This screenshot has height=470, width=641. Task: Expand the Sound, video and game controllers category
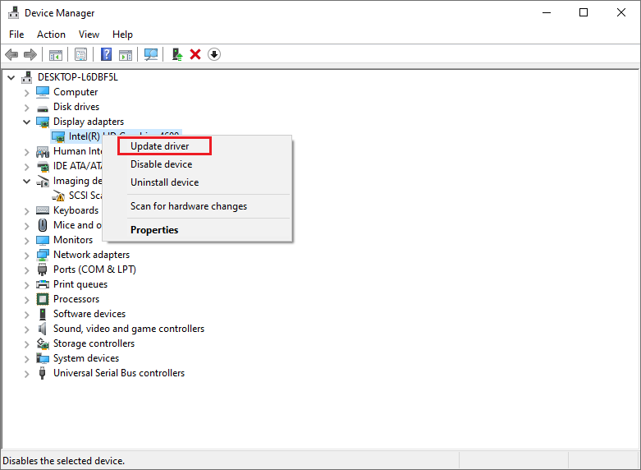pos(26,329)
